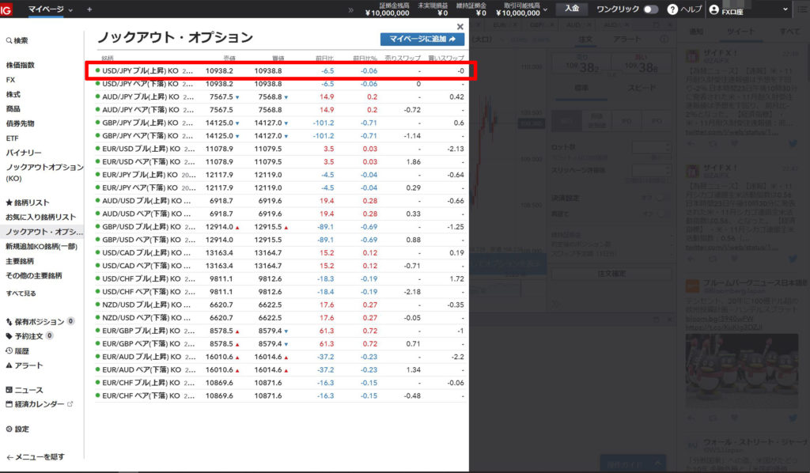
Task: Click the 入金 deposit button
Action: click(571, 9)
